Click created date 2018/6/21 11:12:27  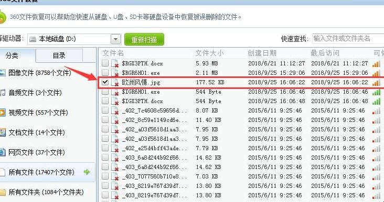tap(276, 63)
